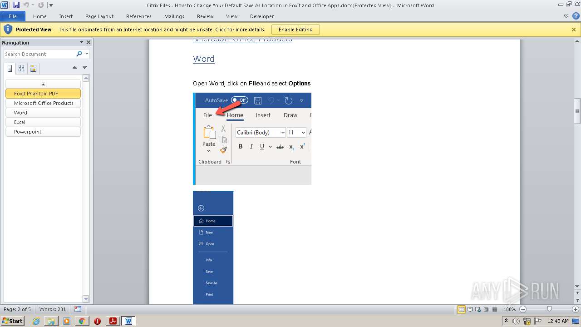Go to next heading with down arrow
Screen dimensions: 581x327
(x=84, y=68)
